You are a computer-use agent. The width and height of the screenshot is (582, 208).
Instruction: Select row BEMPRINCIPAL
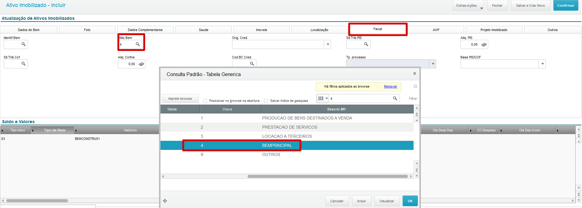pyautogui.click(x=287, y=145)
